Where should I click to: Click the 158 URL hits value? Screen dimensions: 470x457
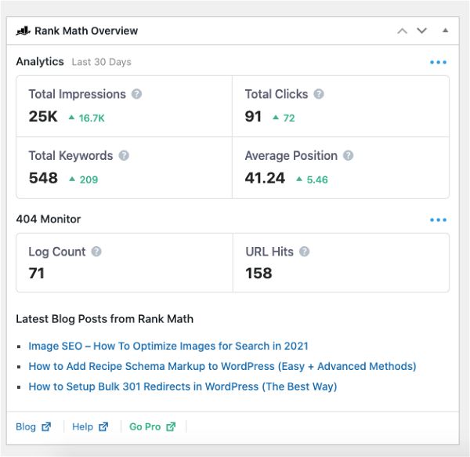pyautogui.click(x=258, y=273)
